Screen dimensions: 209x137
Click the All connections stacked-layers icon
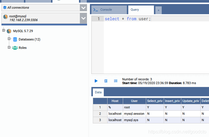click(5, 8)
